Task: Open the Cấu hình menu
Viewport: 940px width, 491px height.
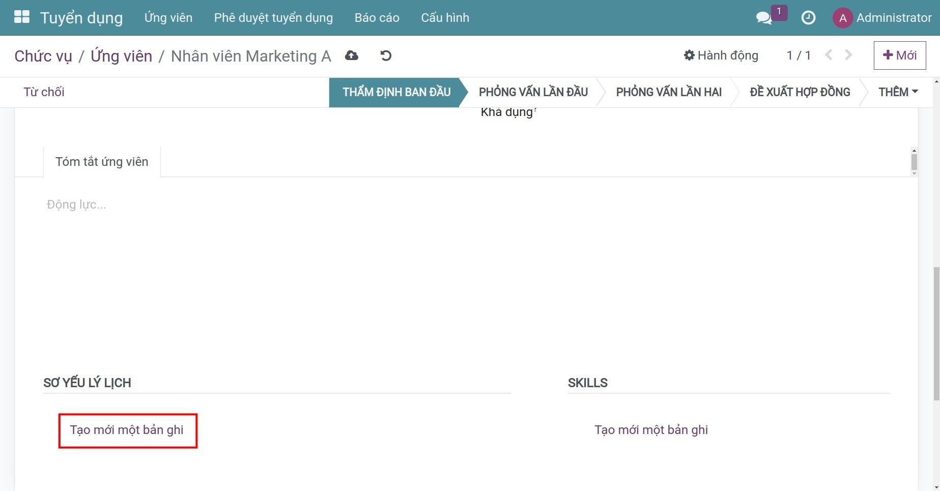Action: click(445, 18)
